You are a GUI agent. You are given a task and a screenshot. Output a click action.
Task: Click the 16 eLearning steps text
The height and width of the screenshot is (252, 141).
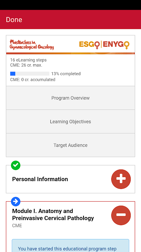(x=29, y=60)
